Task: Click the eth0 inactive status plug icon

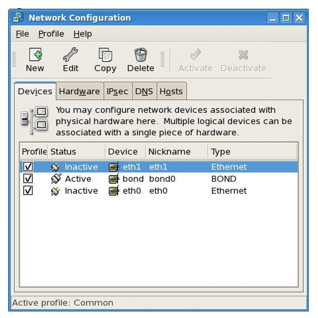Action: coord(55,191)
